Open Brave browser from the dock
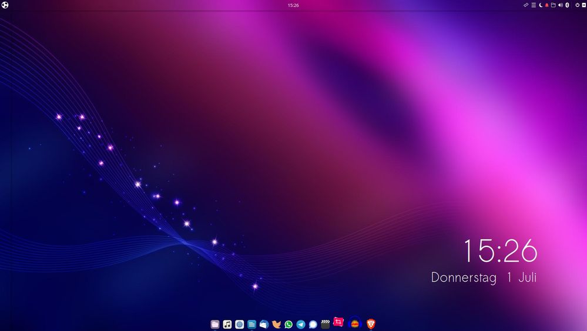Image resolution: width=587 pixels, height=331 pixels. pyautogui.click(x=371, y=323)
